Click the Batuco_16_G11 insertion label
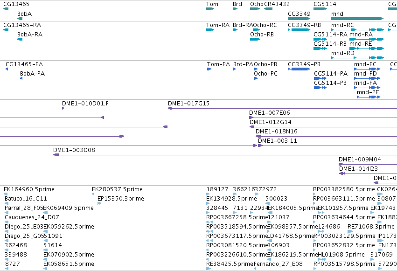397x271 pixels. tap(26, 199)
